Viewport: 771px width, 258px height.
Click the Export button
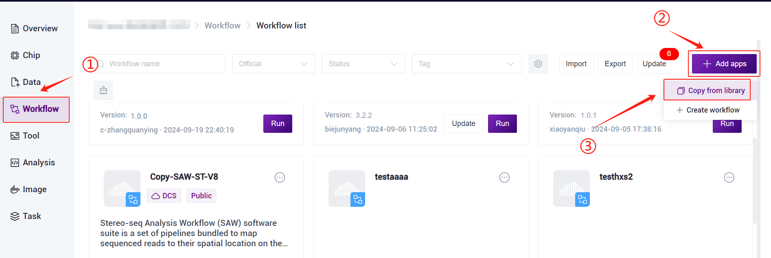pos(615,64)
